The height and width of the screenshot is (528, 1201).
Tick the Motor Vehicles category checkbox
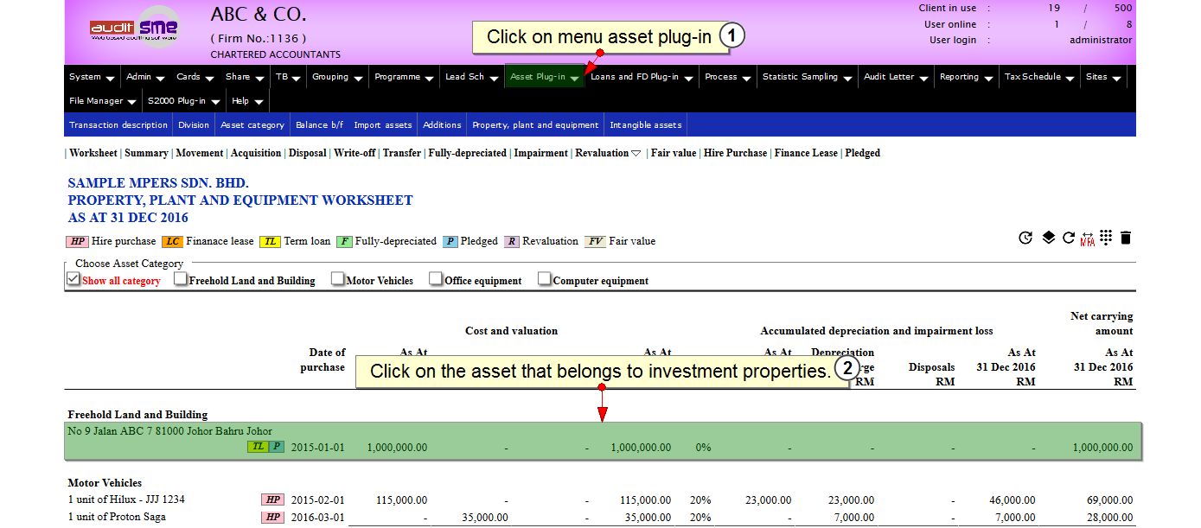pos(337,279)
